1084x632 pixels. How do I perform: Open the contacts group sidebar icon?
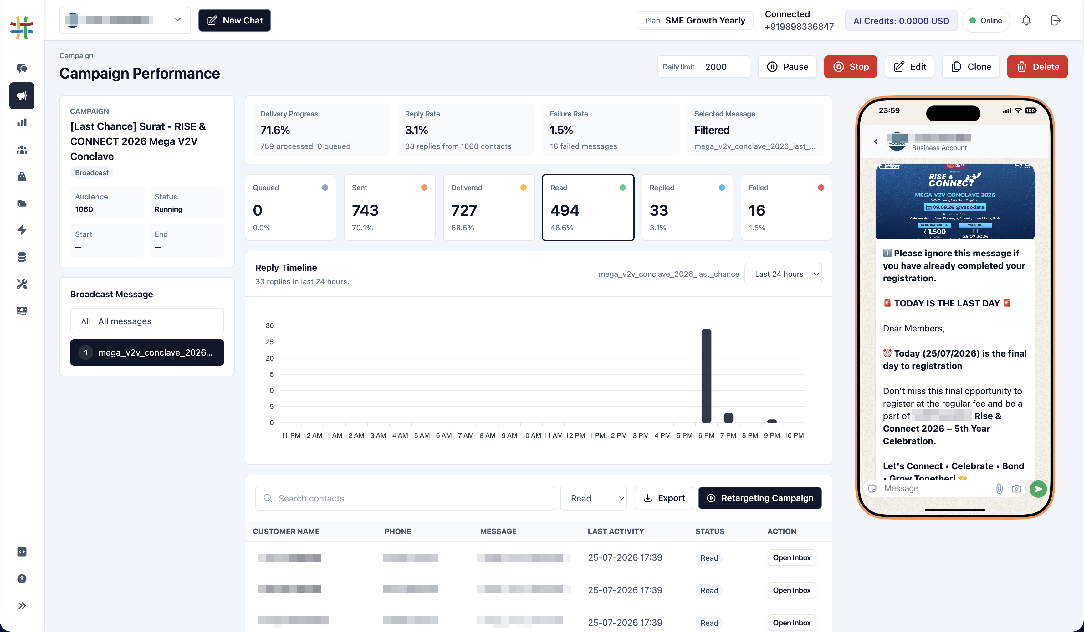[x=22, y=150]
